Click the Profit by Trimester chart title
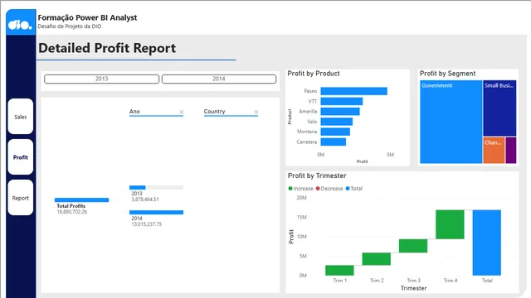 pyautogui.click(x=317, y=175)
